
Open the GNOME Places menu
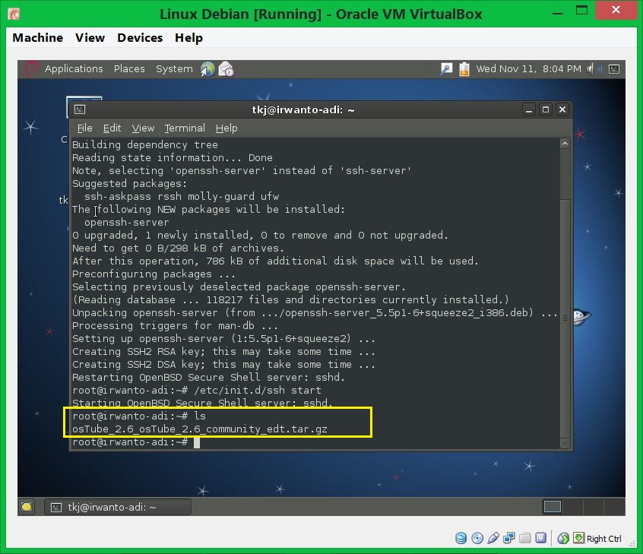[x=129, y=69]
